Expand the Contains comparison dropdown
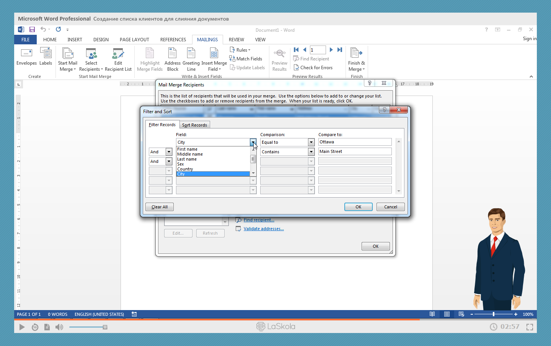Image resolution: width=551 pixels, height=346 pixels. pos(311,152)
